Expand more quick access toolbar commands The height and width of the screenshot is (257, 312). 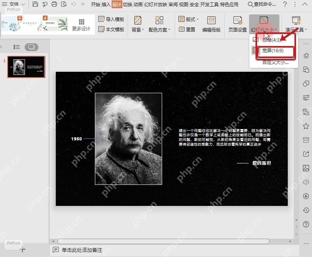click(83, 4)
